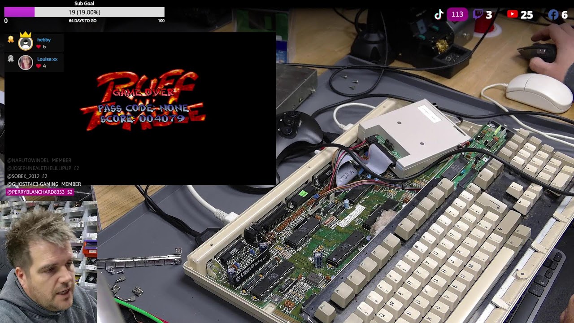Click the Twitch viewer count 3

(489, 15)
